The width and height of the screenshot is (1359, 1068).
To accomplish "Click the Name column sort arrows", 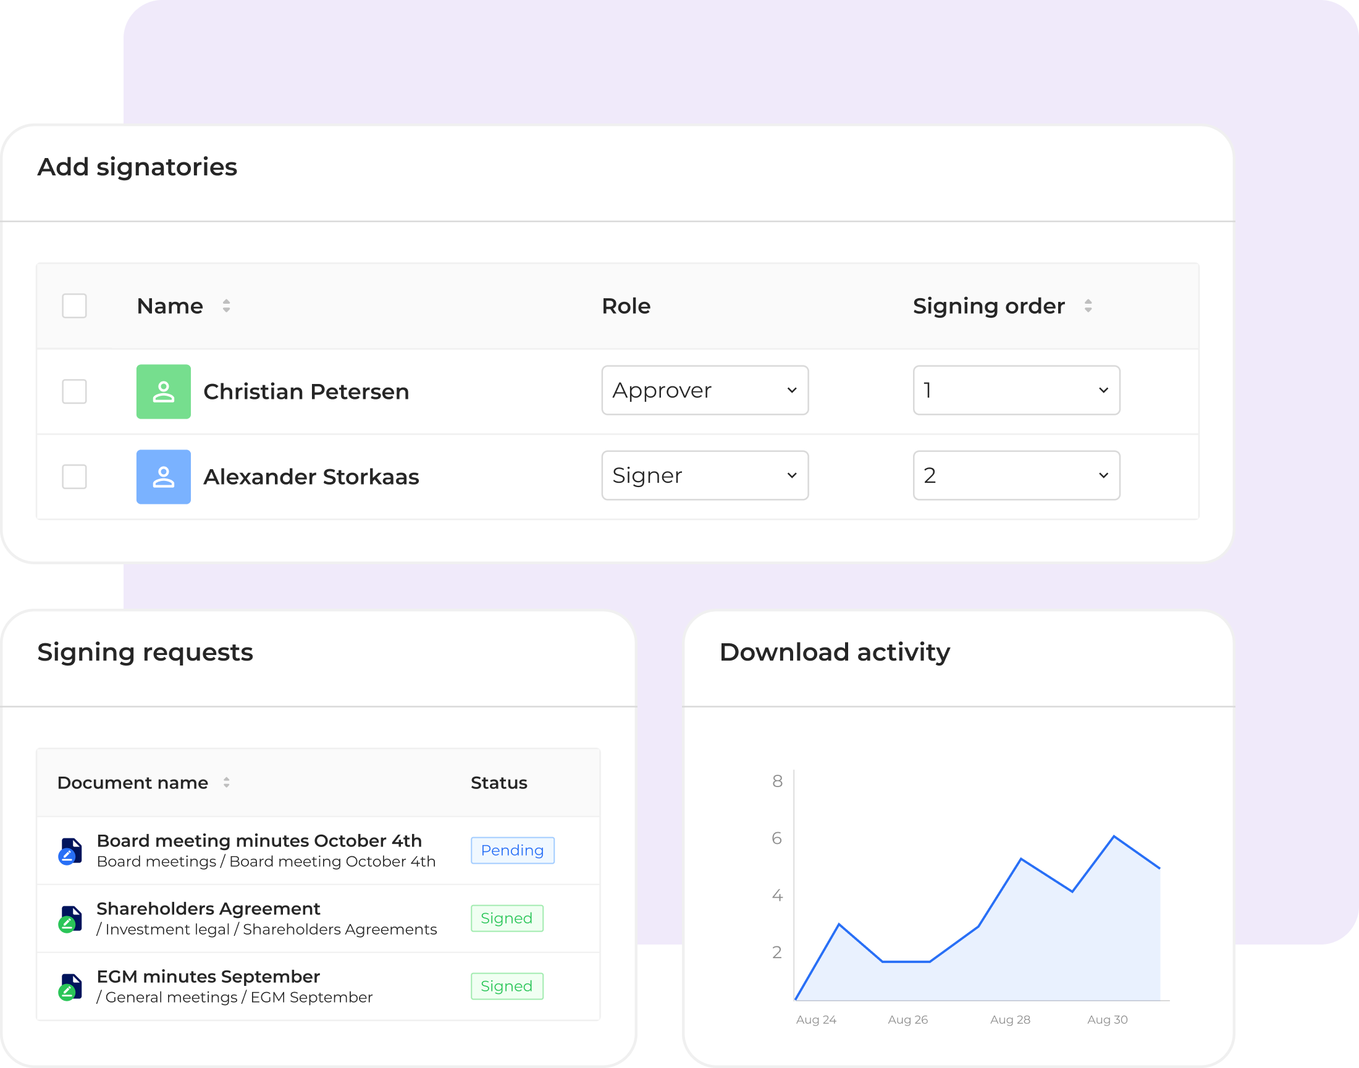I will pos(227,306).
